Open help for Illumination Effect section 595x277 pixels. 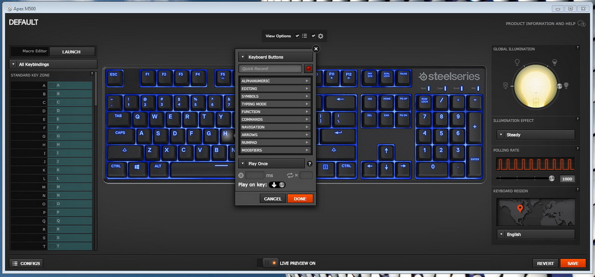[x=578, y=119]
